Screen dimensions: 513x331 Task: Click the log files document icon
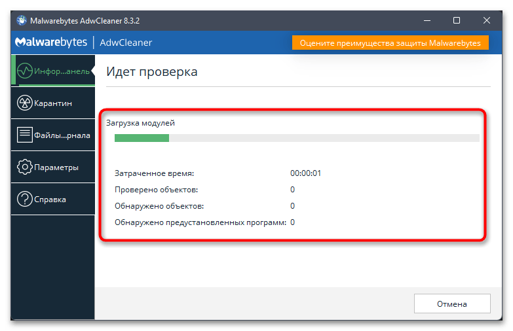click(x=25, y=135)
